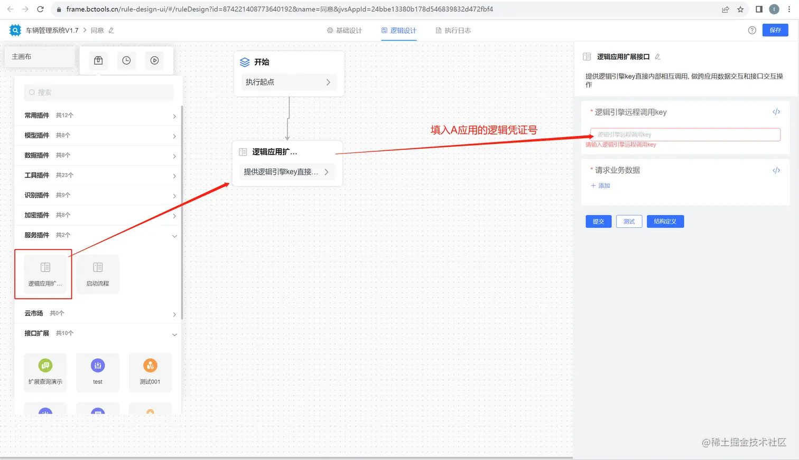Click the edit pencil next to 同意
Screen dimensions: 799x460
point(111,31)
